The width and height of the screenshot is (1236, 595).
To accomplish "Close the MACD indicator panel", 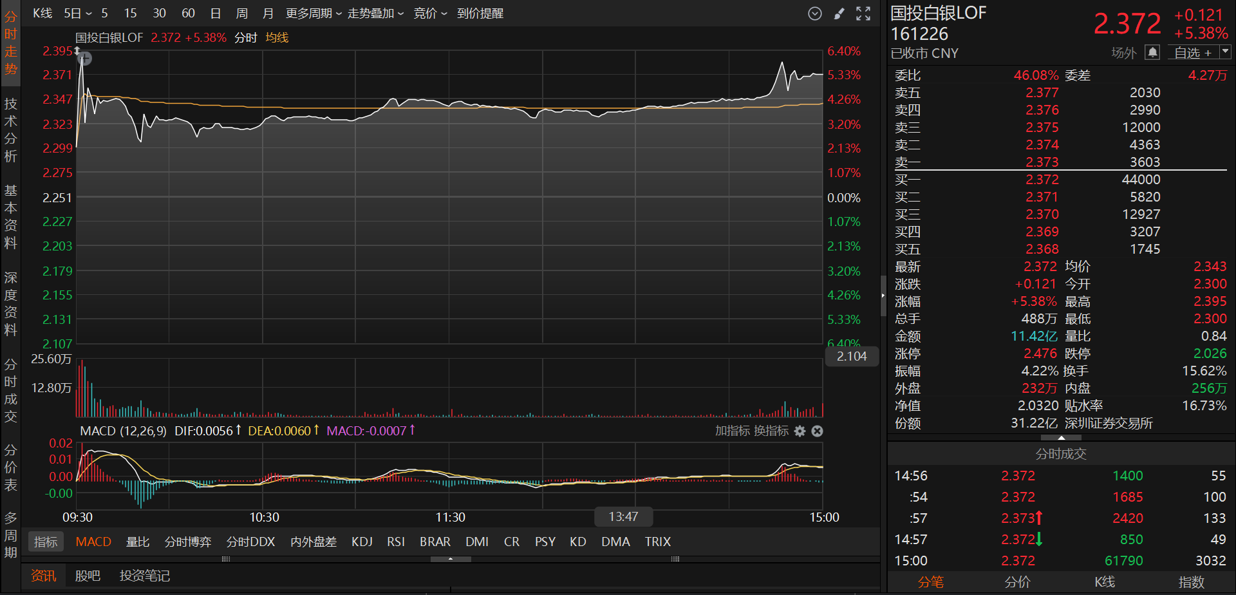I will tap(817, 431).
